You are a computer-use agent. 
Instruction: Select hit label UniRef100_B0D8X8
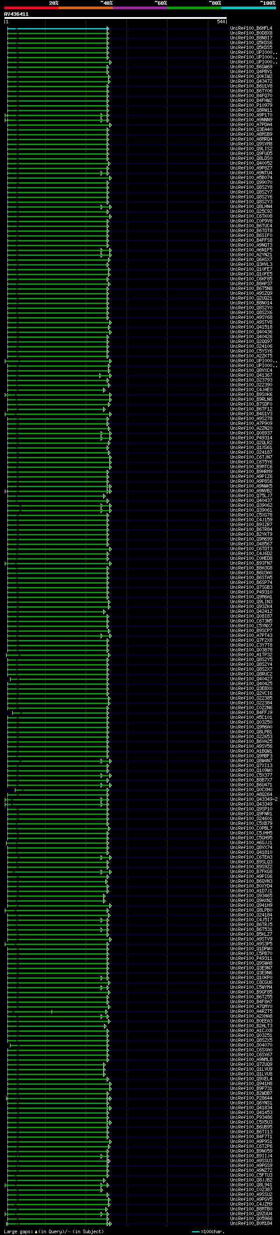pos(251,33)
